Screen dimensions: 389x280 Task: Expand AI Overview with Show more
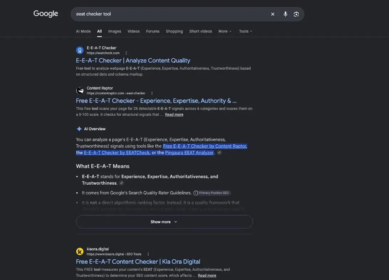(164, 222)
